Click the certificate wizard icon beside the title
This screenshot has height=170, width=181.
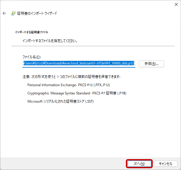point(13,13)
